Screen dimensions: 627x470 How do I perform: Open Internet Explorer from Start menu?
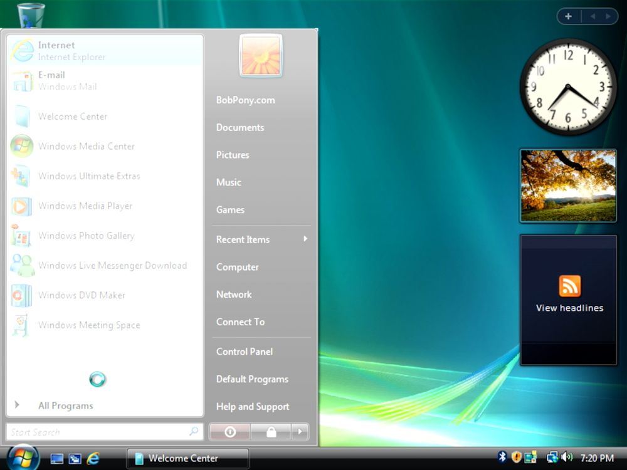(x=105, y=51)
